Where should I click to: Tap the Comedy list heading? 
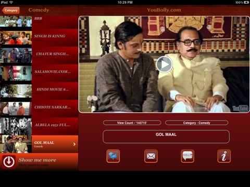tap(39, 10)
